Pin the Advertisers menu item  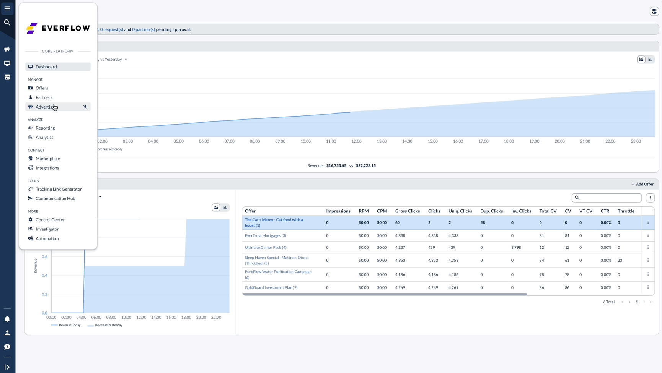click(85, 107)
